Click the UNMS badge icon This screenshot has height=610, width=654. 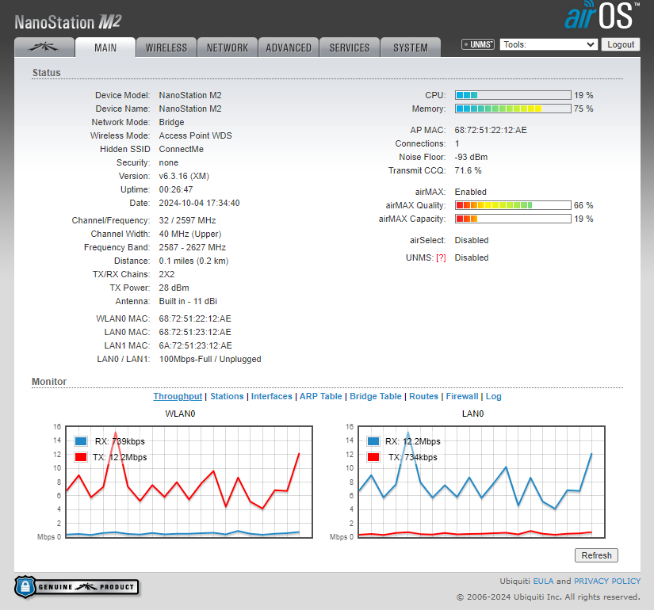478,45
